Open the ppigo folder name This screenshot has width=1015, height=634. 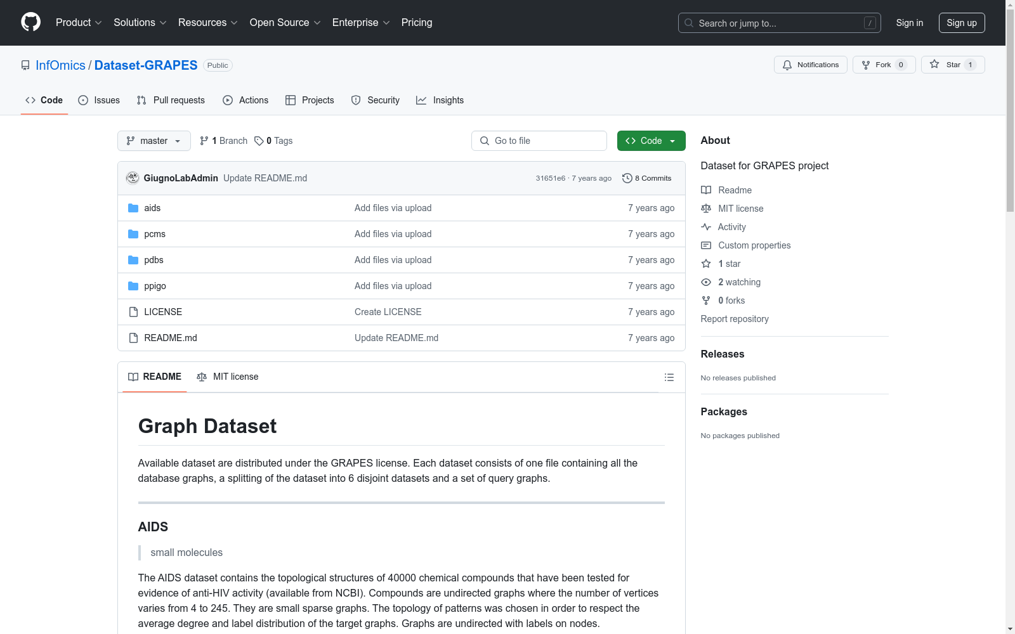coord(155,286)
